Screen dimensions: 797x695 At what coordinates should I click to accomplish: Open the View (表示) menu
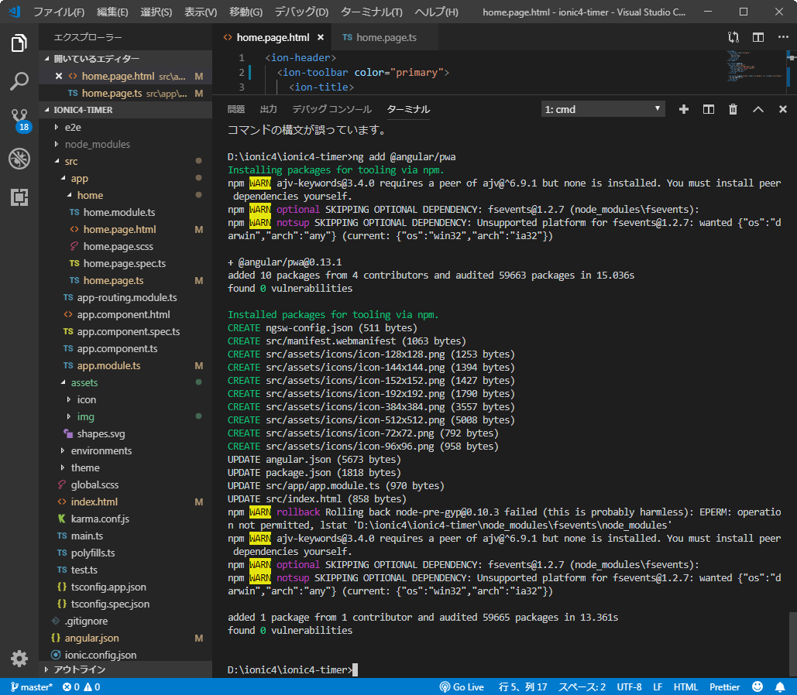point(201,12)
